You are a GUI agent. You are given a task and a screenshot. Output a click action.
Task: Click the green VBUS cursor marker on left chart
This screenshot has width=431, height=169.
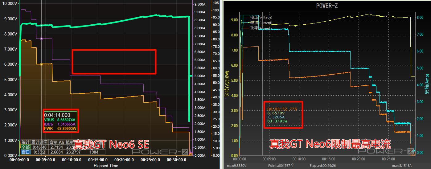(x=41, y=25)
